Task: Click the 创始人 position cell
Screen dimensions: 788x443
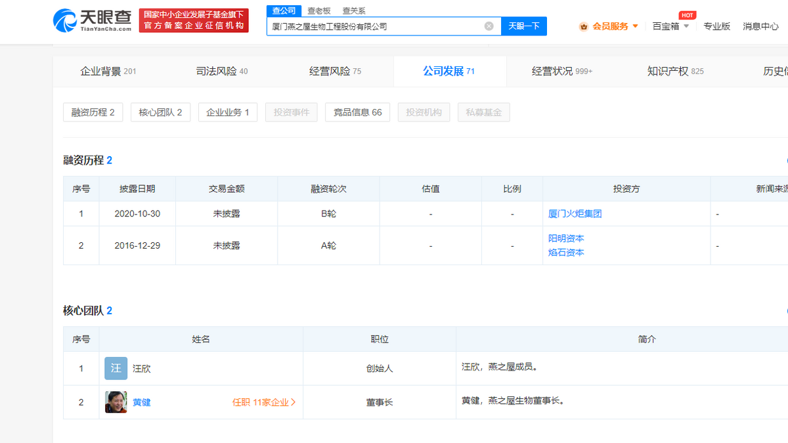Action: tap(380, 369)
